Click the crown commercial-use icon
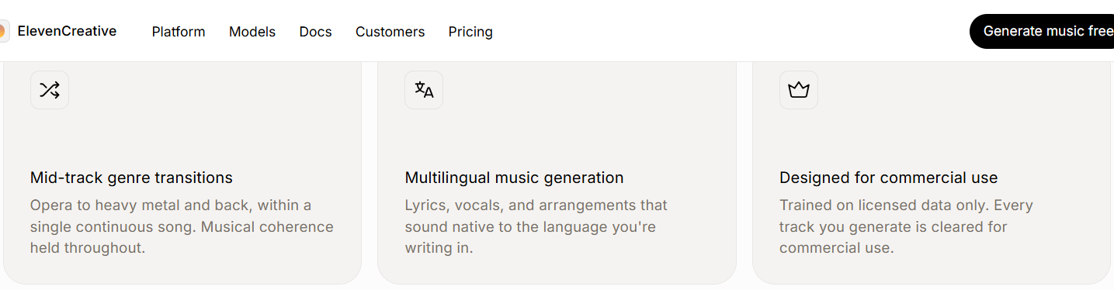The image size is (1114, 290). tap(799, 90)
